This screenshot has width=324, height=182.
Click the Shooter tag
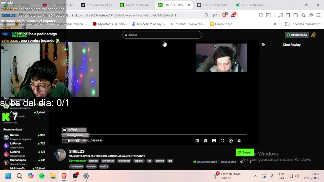[91, 167]
